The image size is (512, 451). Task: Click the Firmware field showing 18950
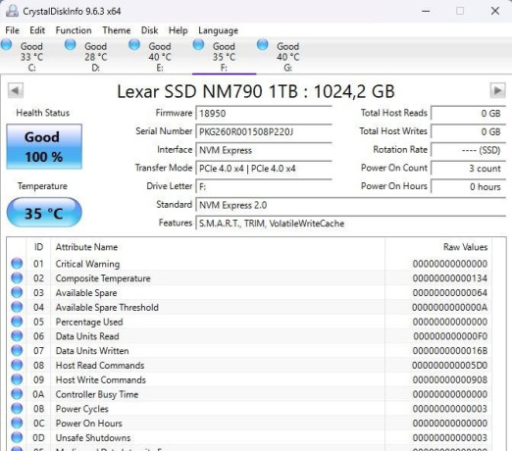point(264,114)
